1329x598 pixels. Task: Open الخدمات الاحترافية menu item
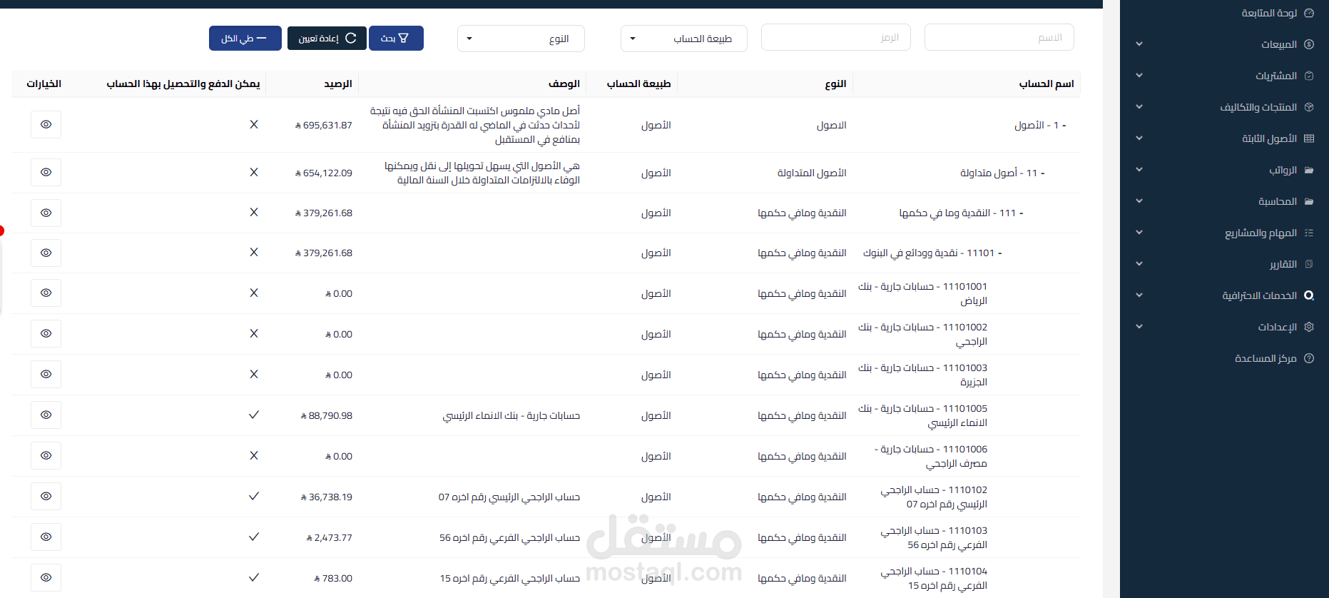(x=1259, y=295)
